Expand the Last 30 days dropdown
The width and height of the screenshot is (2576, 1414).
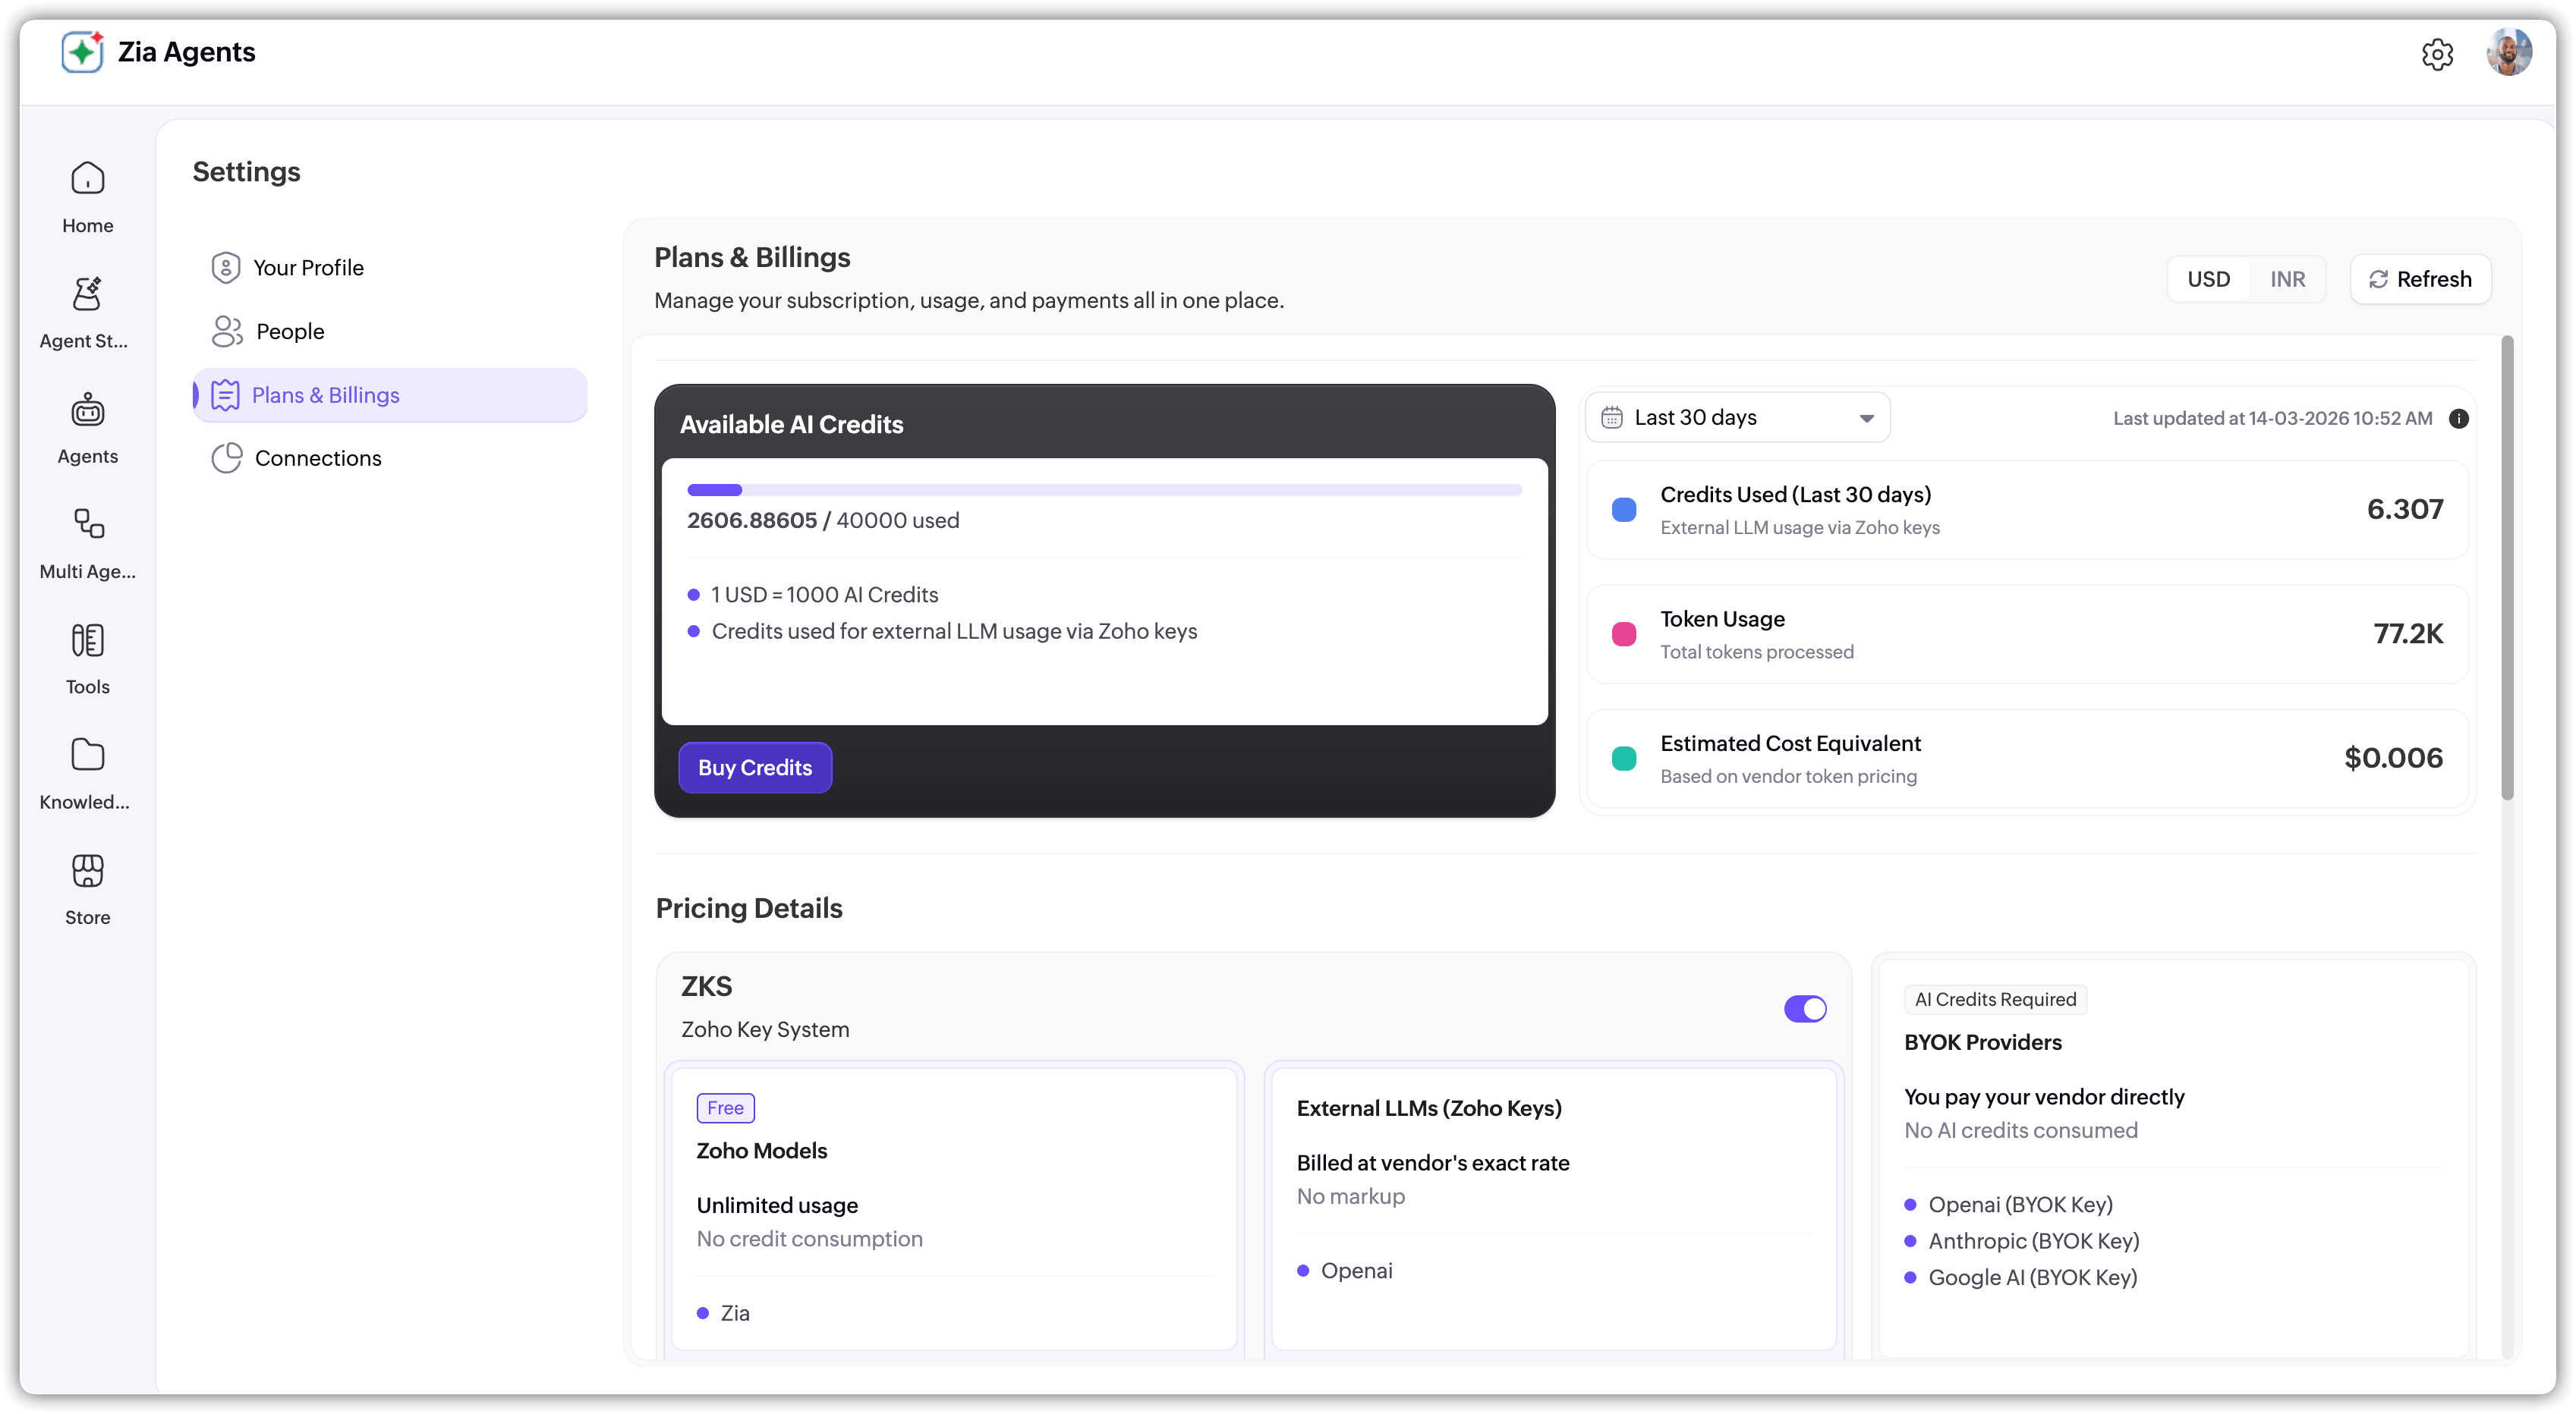pyautogui.click(x=1737, y=418)
